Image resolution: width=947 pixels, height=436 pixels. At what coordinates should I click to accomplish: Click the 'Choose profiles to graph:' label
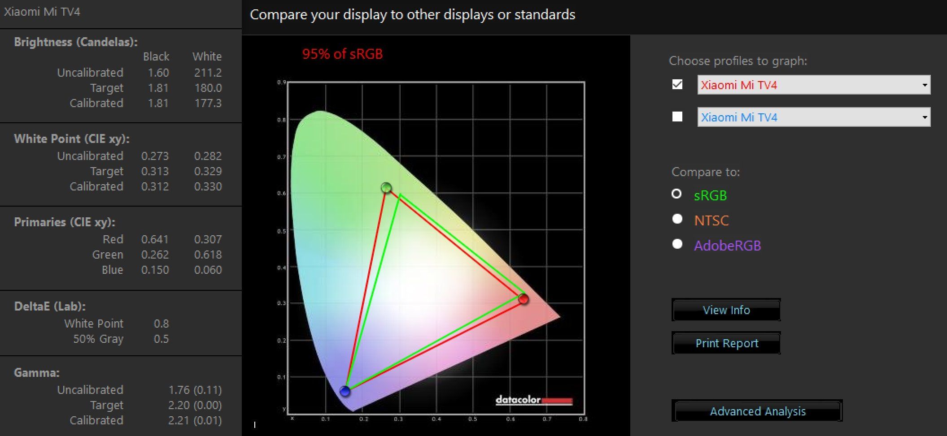point(738,61)
